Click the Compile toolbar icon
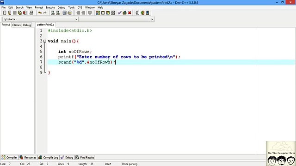 [x=98, y=13]
